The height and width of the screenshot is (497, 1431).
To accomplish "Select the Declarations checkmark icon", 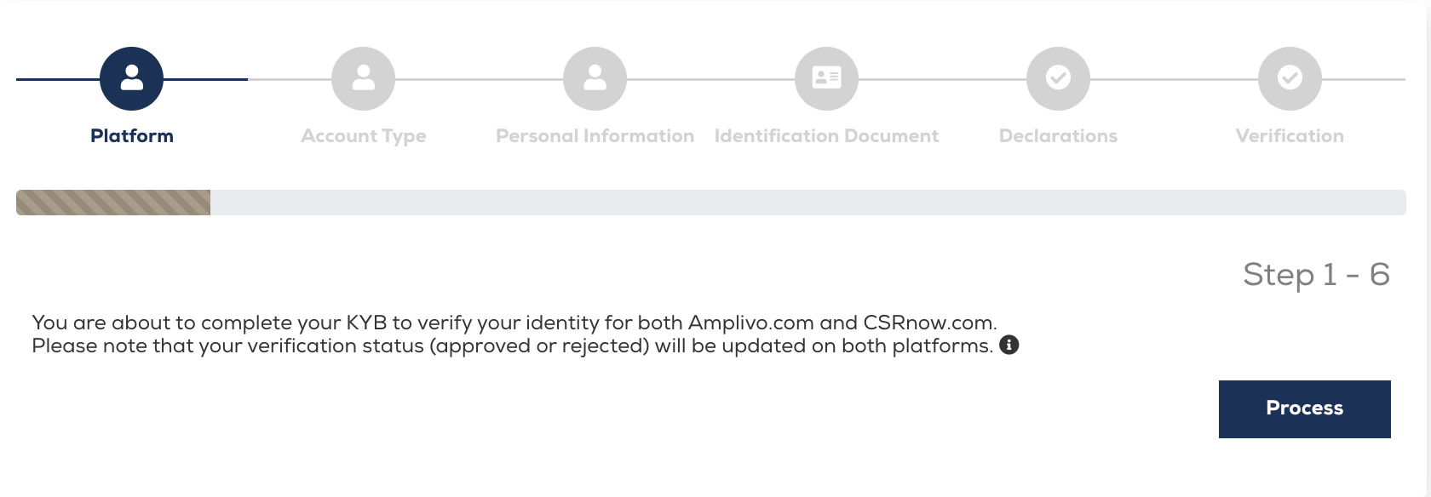I will 1058,78.
